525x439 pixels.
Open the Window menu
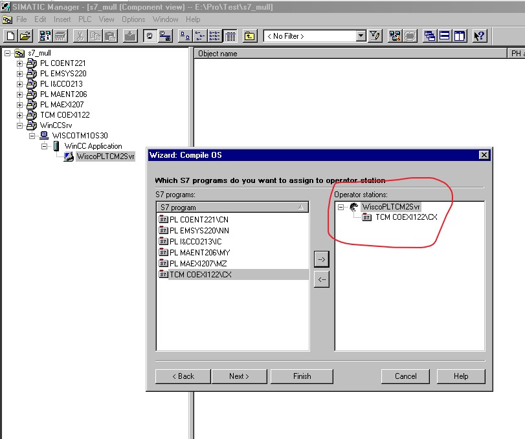point(166,19)
